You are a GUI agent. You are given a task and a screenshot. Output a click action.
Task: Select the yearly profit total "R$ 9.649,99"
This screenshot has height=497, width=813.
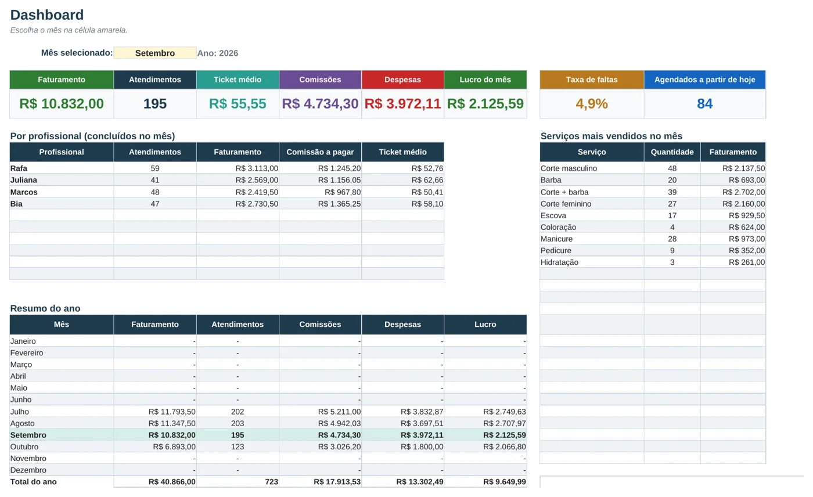[x=485, y=482]
